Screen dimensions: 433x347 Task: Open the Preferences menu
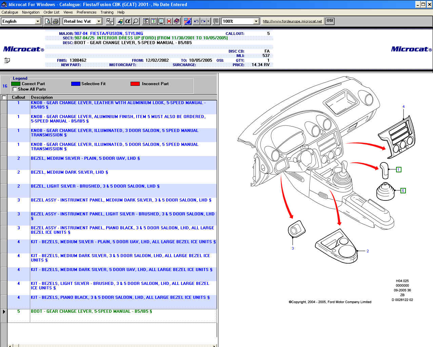pyautogui.click(x=86, y=12)
